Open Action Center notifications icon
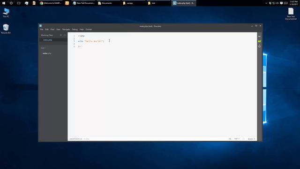This screenshot has height=169, width=300. point(281,3)
